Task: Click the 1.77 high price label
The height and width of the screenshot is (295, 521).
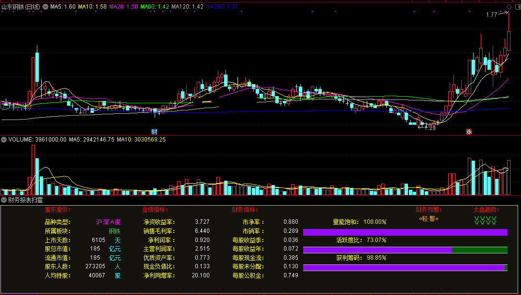Action: coord(491,15)
